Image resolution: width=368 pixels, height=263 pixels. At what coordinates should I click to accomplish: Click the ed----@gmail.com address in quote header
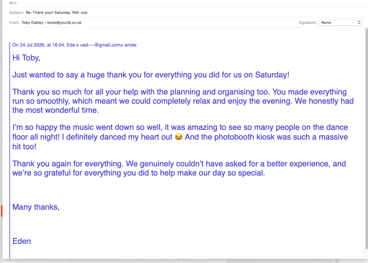pos(102,45)
